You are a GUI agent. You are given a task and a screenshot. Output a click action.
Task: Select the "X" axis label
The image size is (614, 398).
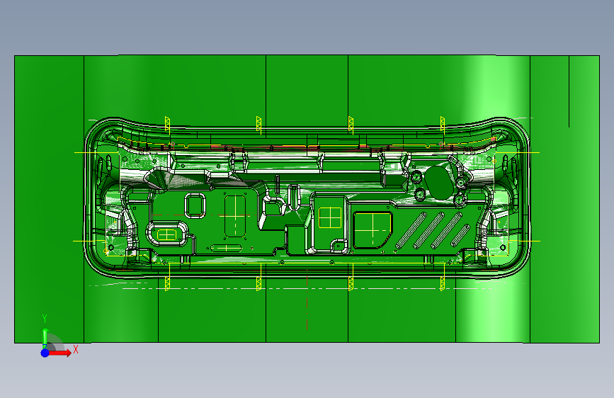click(x=76, y=349)
